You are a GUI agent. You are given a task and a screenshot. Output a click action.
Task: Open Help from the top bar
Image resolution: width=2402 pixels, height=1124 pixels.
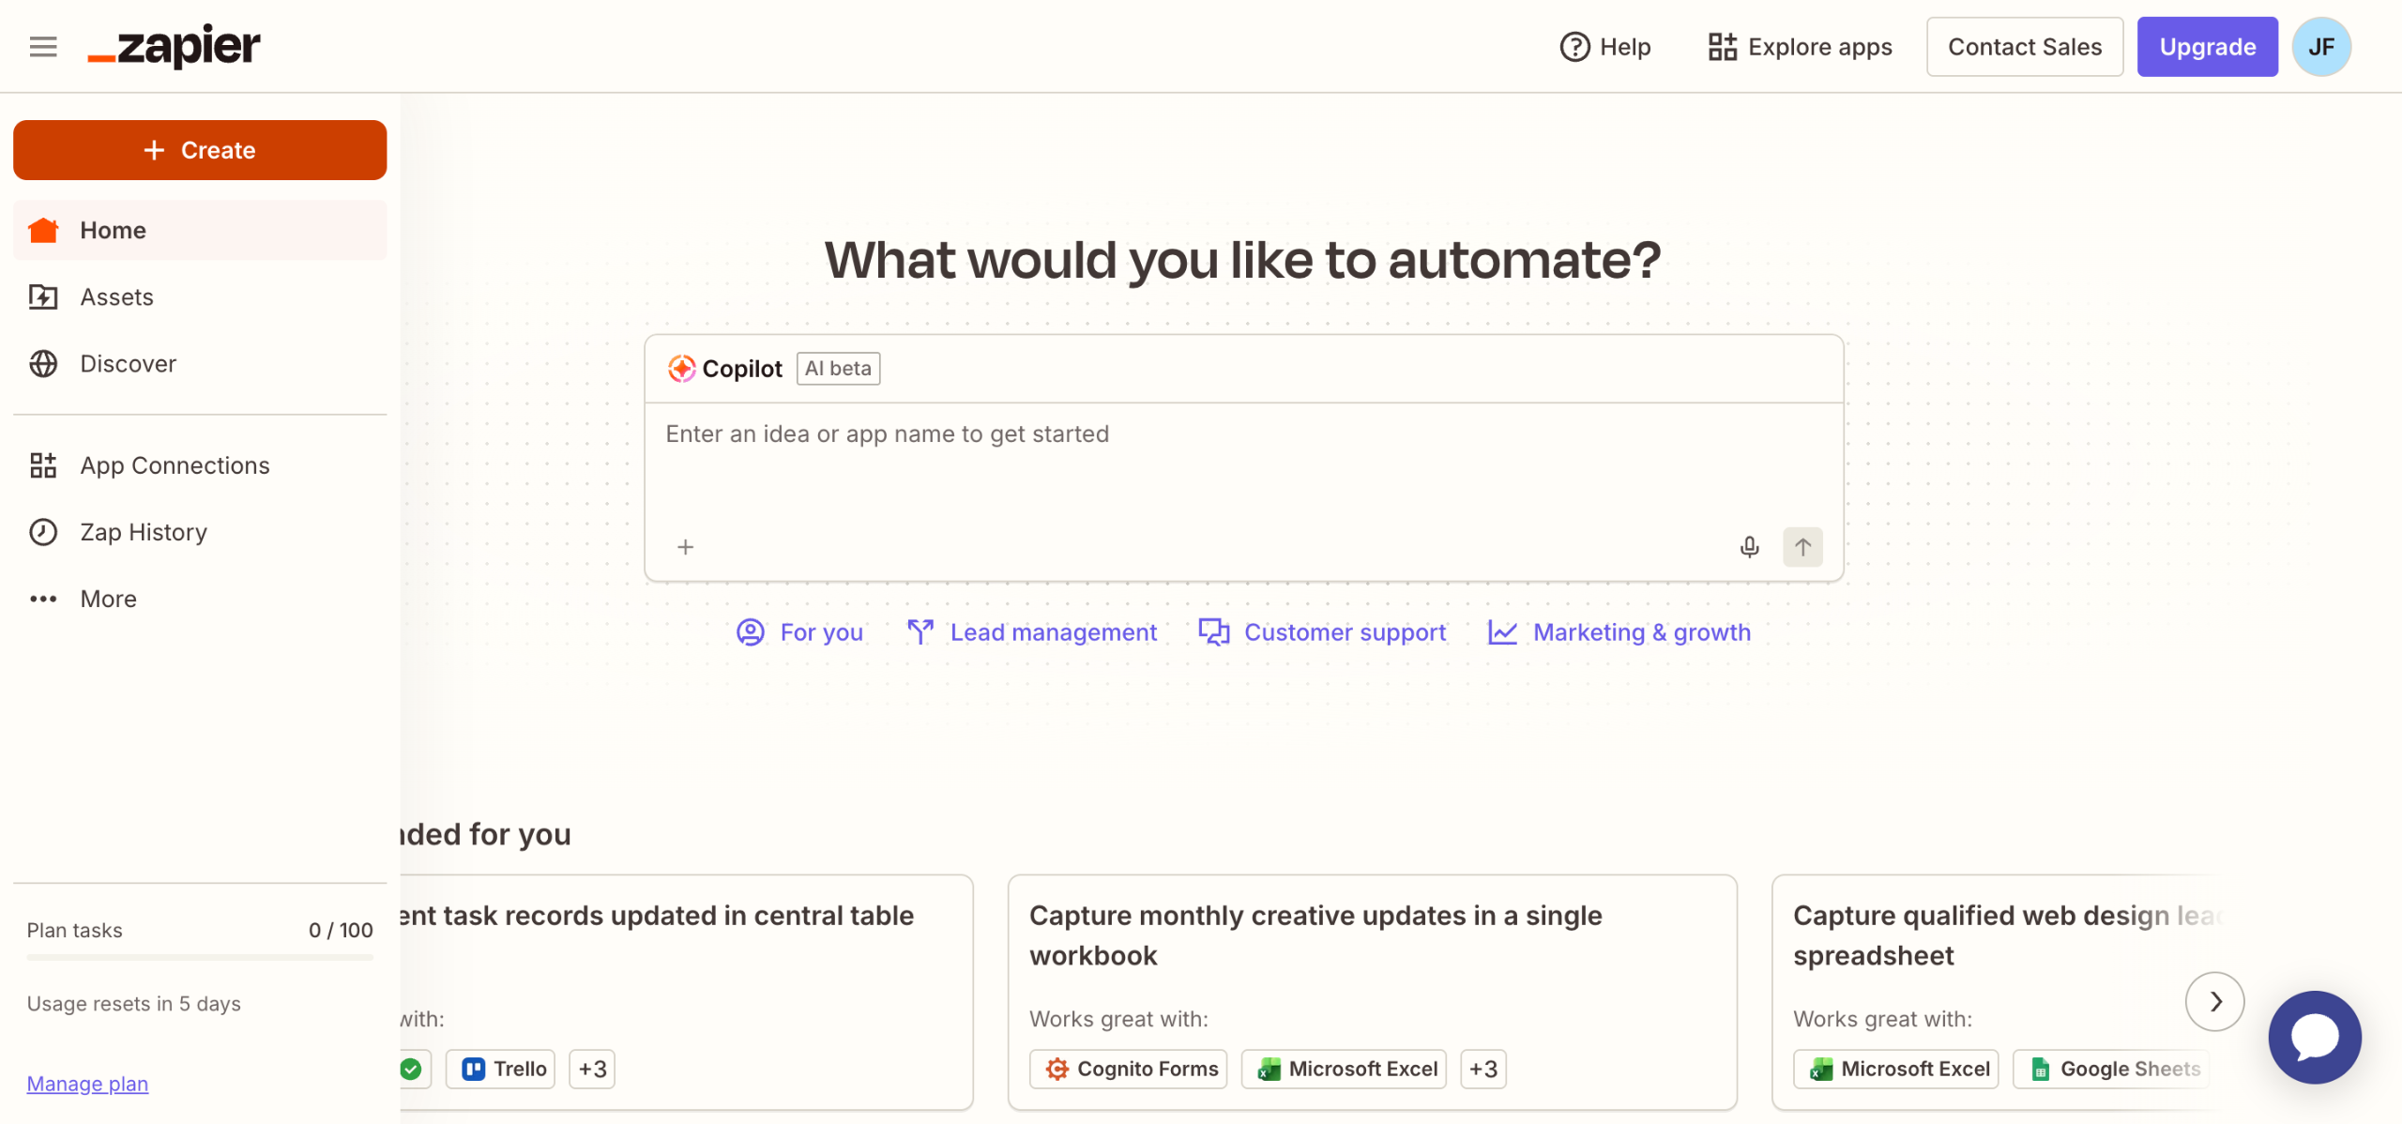[x=1605, y=46]
